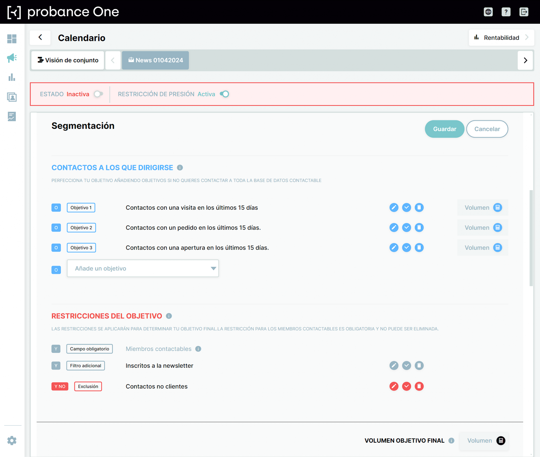Open the campaigns megaphone icon in sidebar

pyautogui.click(x=12, y=58)
